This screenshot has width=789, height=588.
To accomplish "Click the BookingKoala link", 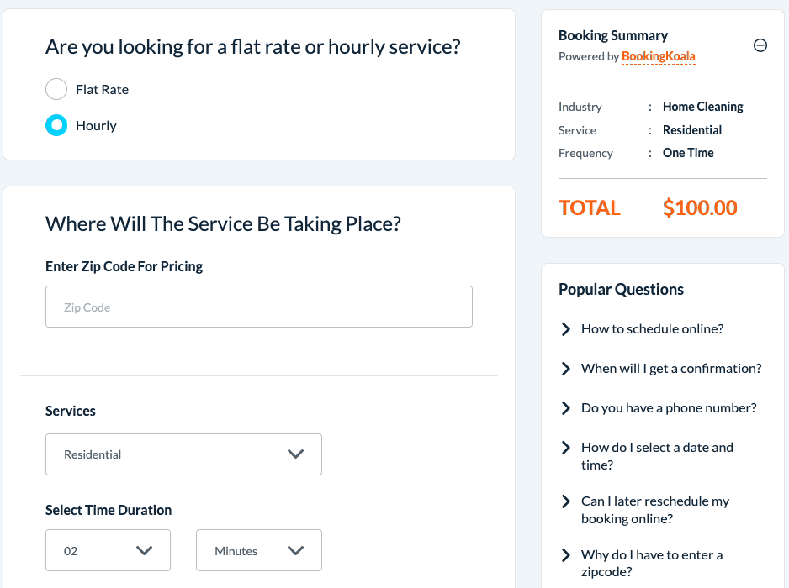I will tap(658, 57).
